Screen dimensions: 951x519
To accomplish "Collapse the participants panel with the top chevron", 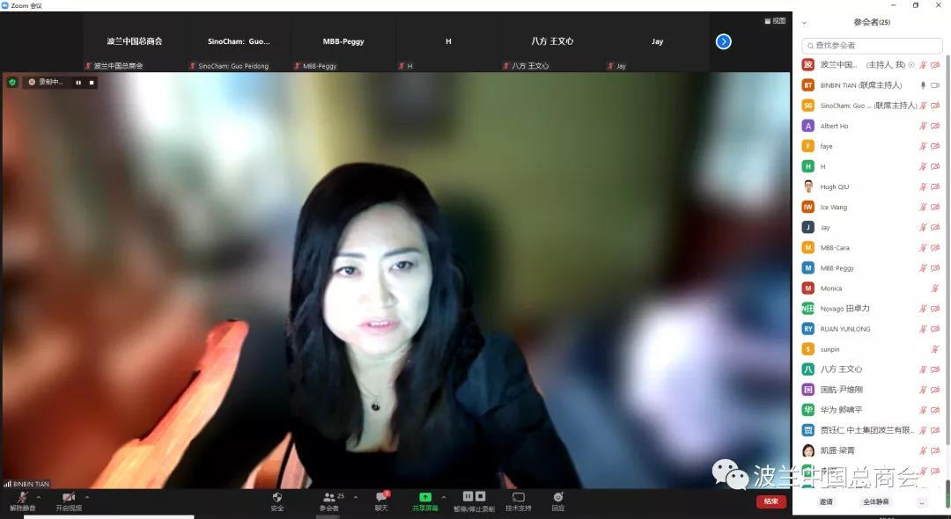I will [x=804, y=23].
